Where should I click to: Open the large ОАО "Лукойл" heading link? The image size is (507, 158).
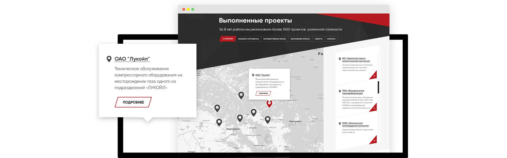tap(132, 59)
